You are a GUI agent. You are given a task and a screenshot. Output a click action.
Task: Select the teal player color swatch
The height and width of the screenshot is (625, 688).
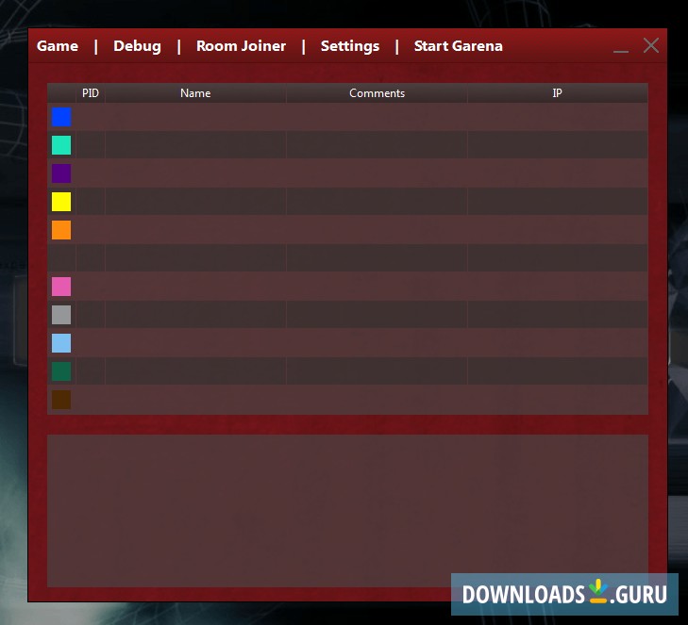61,145
